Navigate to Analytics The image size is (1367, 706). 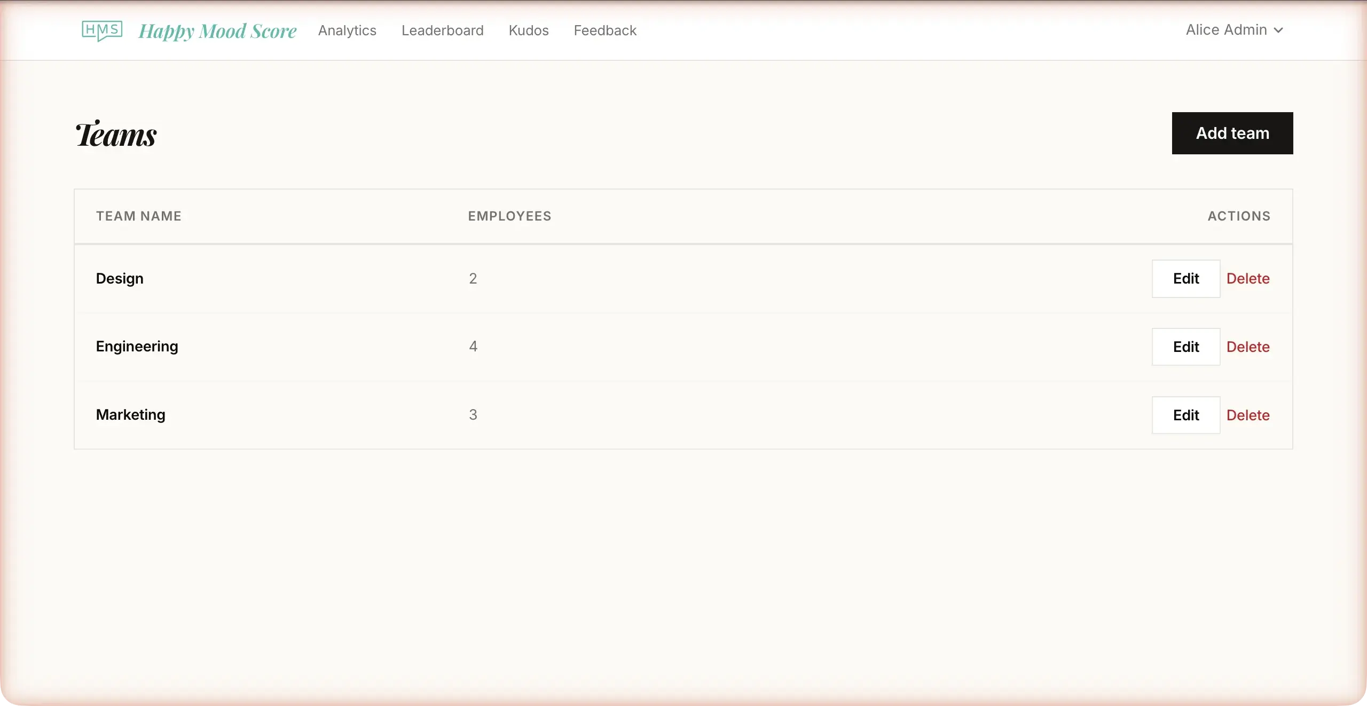point(347,30)
